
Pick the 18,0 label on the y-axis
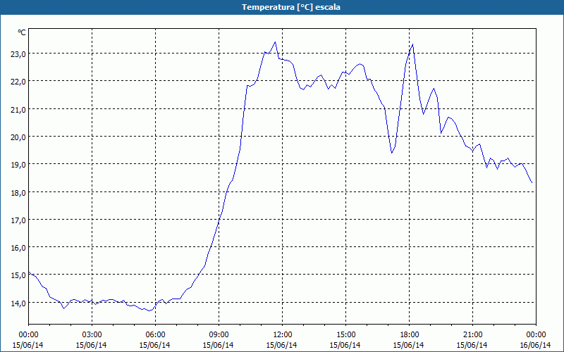pos(18,192)
